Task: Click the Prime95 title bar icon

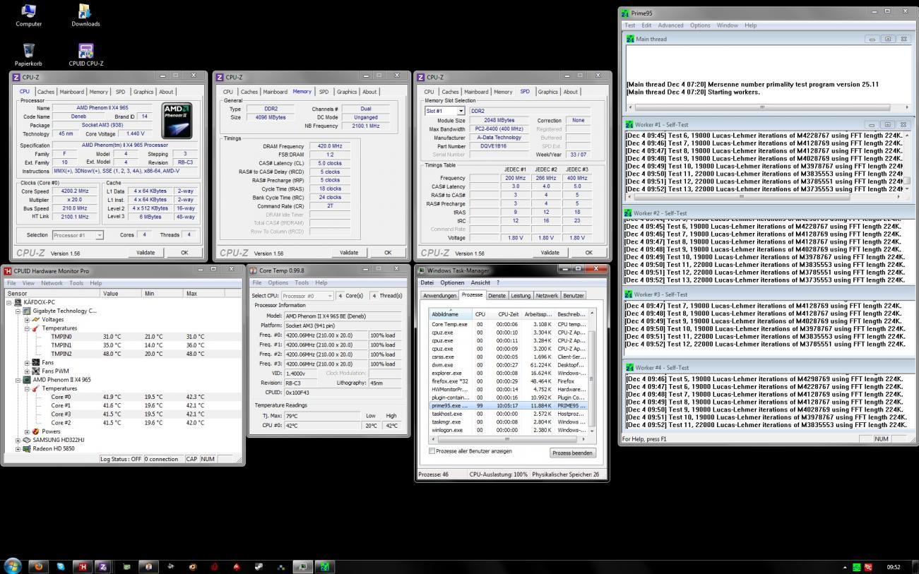Action: pyautogui.click(x=624, y=13)
